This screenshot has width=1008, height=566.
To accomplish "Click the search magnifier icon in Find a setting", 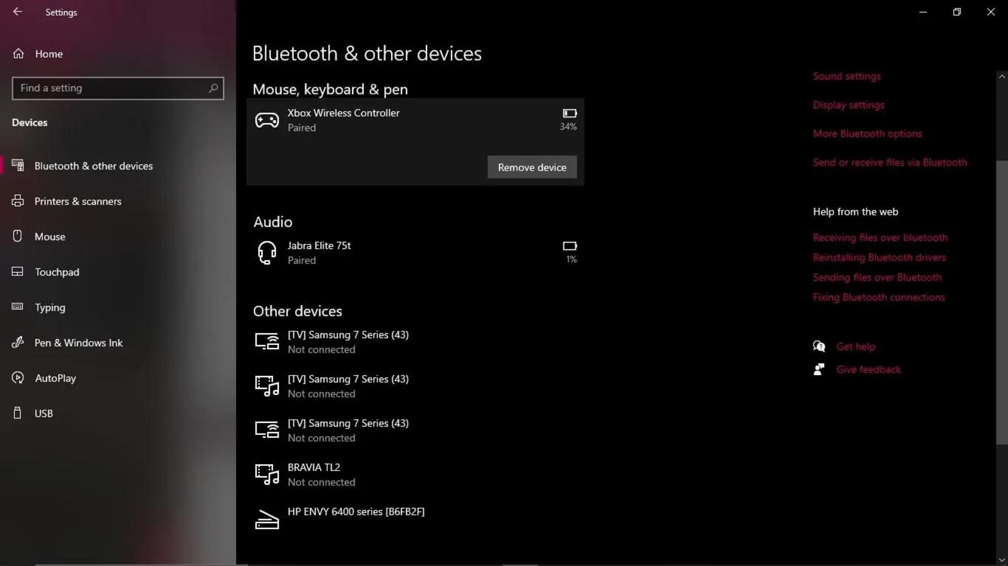I will (x=213, y=88).
